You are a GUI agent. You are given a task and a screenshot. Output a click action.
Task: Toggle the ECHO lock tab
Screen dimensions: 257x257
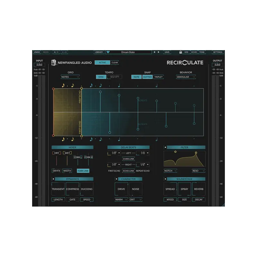point(194,52)
